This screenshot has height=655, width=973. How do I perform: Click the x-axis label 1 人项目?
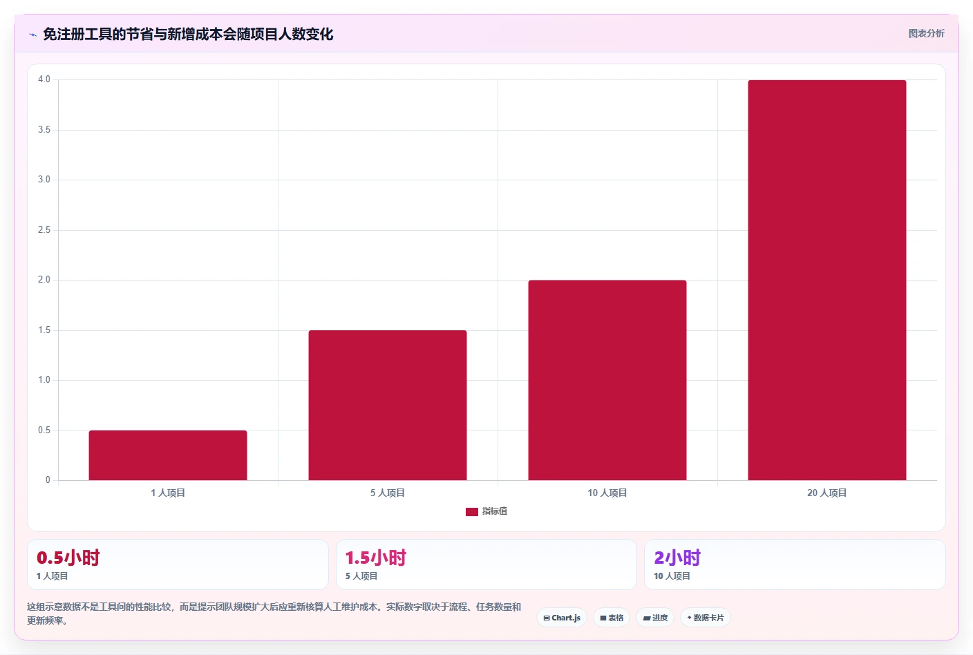168,493
